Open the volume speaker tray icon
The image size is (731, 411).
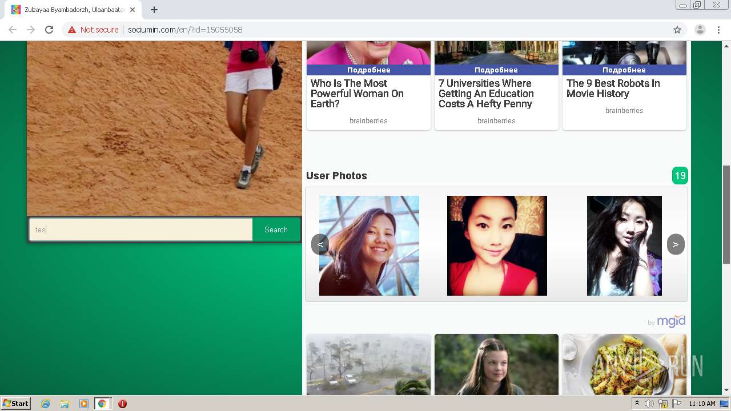coord(649,404)
